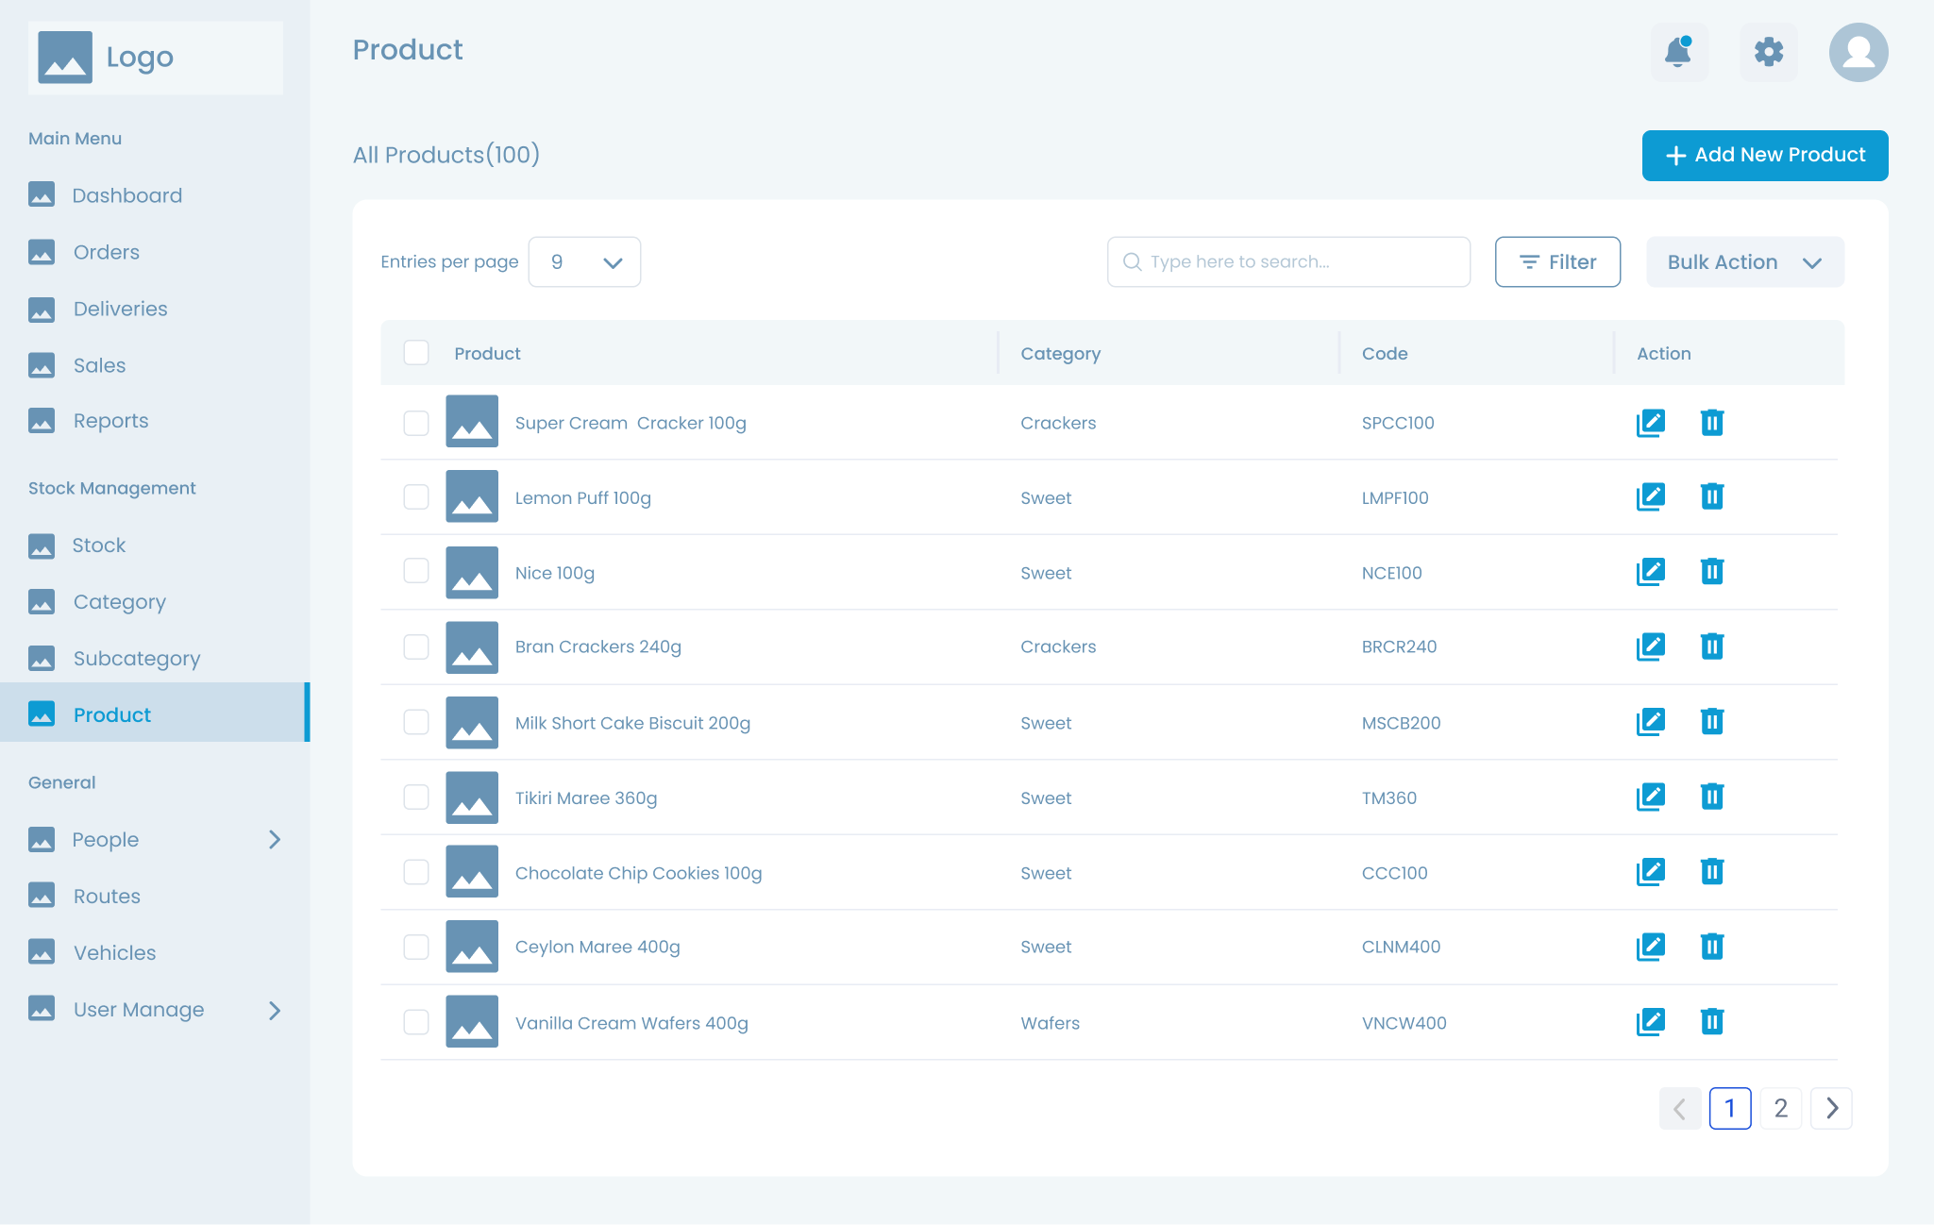Expand the People sidebar submenu

(x=275, y=839)
